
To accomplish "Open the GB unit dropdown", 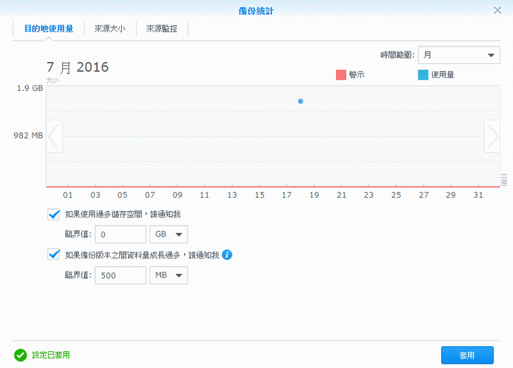I will [x=169, y=234].
